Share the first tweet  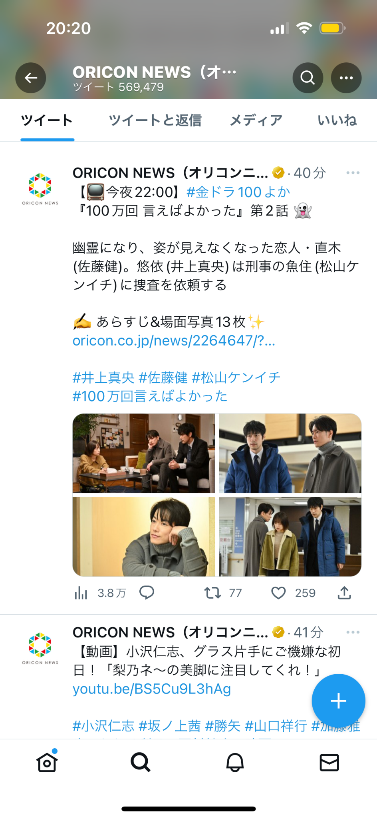pyautogui.click(x=344, y=593)
